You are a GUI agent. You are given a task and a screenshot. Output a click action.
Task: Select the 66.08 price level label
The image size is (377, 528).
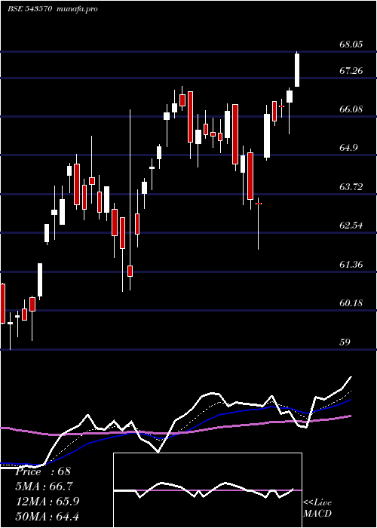tap(351, 109)
